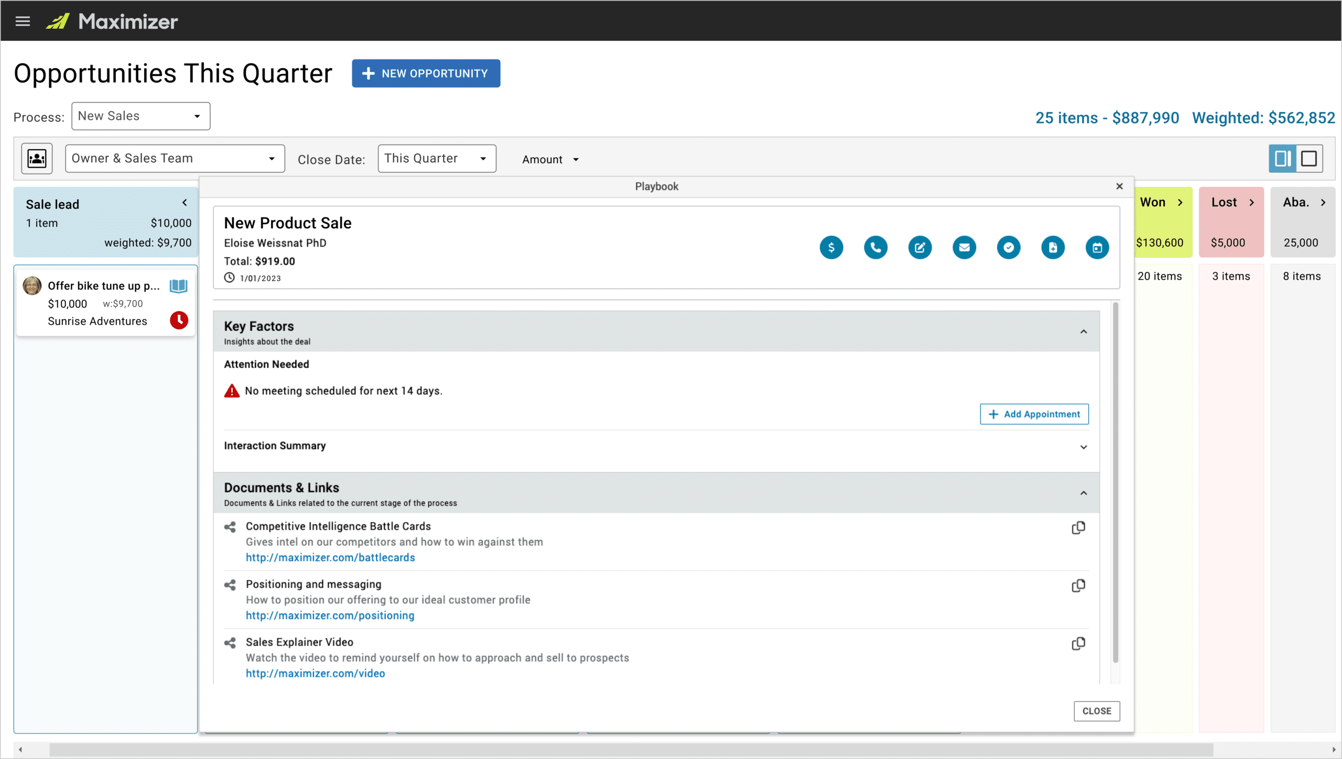Click the task/checklist action icon
The height and width of the screenshot is (759, 1342).
[1009, 247]
